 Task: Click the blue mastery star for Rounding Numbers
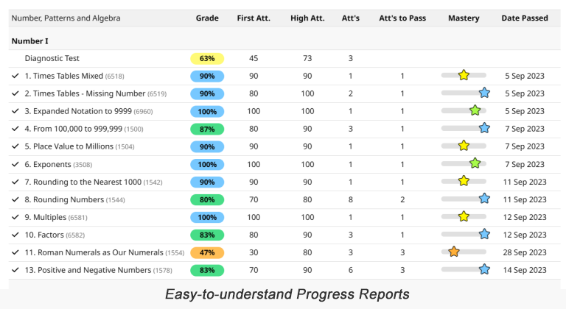pos(484,199)
